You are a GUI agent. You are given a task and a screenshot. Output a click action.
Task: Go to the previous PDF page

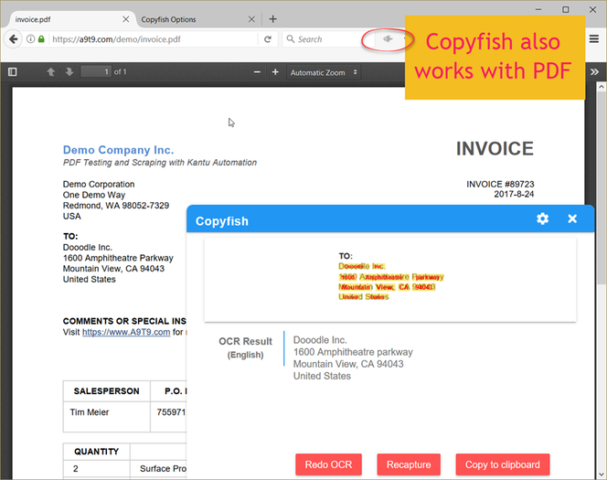pyautogui.click(x=50, y=72)
